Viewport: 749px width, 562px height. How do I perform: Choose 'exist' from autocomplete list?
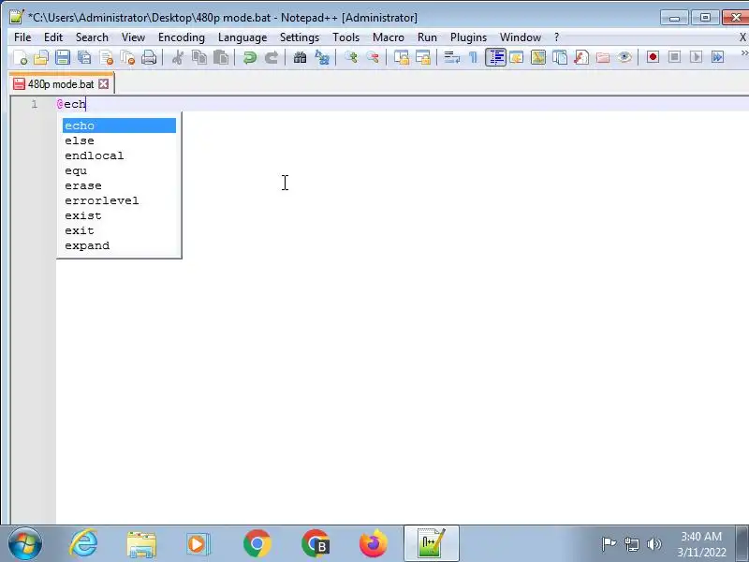click(120, 215)
